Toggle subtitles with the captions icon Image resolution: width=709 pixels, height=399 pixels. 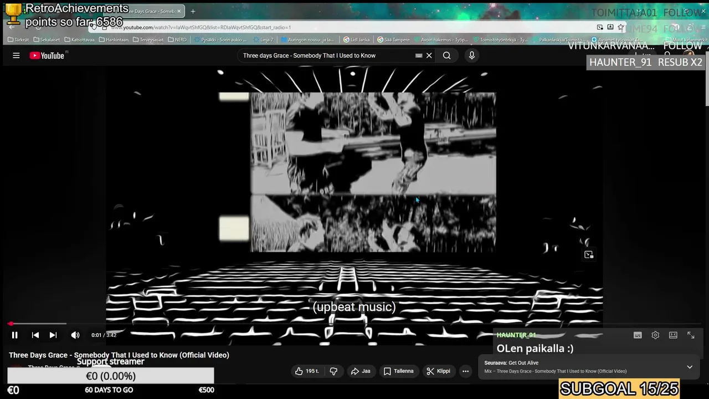pyautogui.click(x=638, y=335)
